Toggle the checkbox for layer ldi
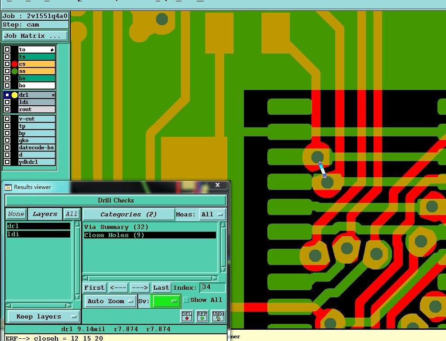The height and width of the screenshot is (341, 446). [x=7, y=102]
